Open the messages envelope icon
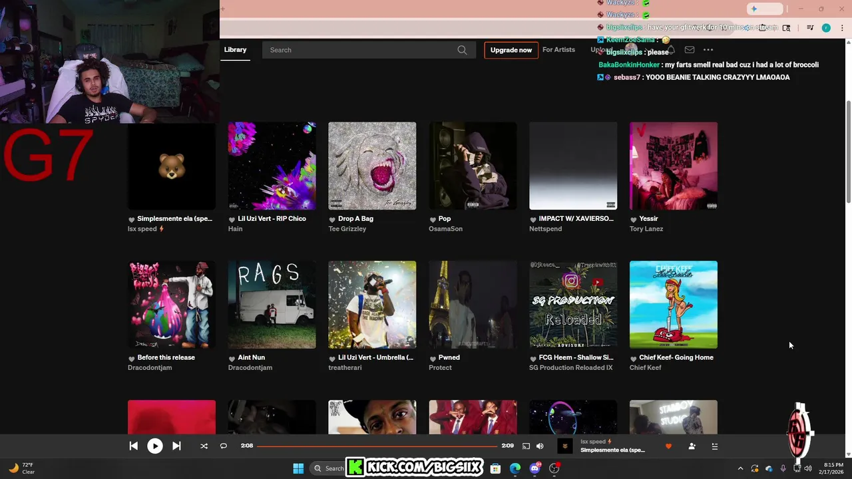The image size is (852, 479). pos(690,50)
